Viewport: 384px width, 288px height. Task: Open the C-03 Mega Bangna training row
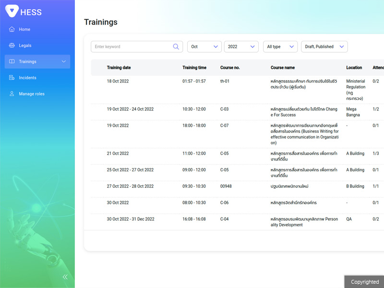(224, 109)
